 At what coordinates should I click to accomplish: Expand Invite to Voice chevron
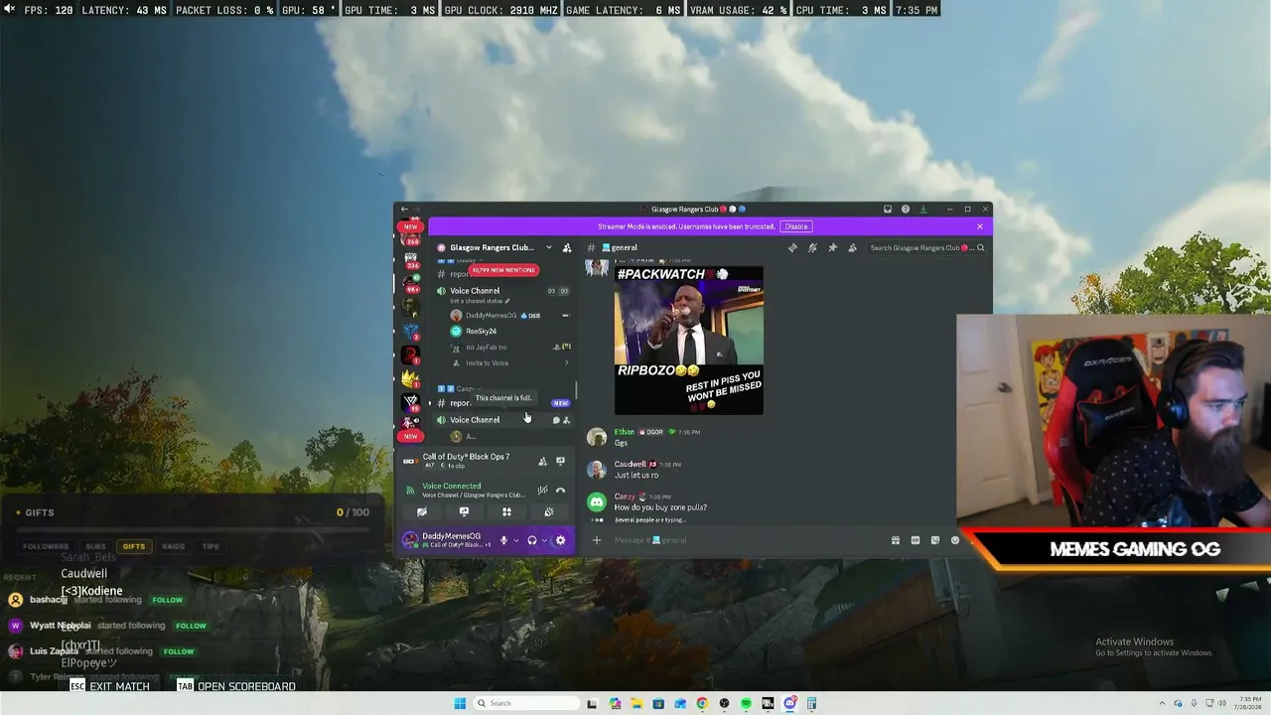tap(567, 362)
